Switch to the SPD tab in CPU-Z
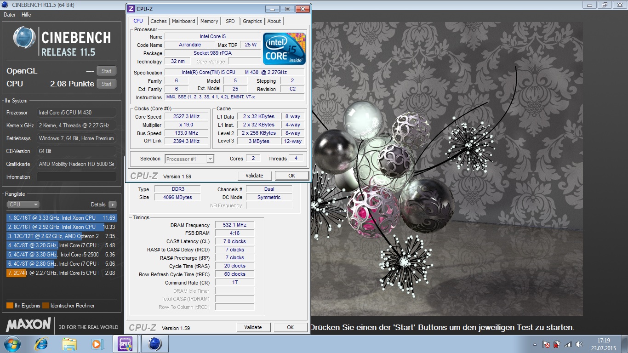This screenshot has height=353, width=628. coord(230,21)
